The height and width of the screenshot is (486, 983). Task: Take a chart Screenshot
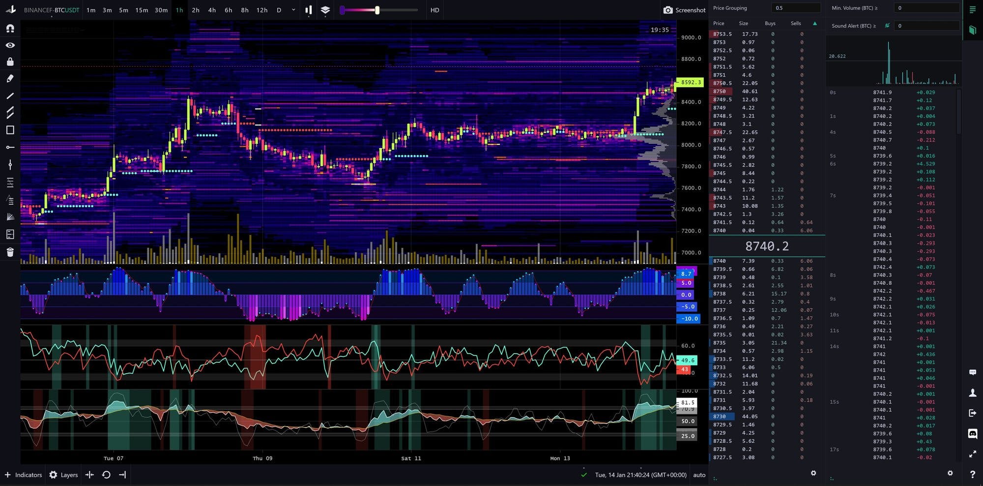684,10
